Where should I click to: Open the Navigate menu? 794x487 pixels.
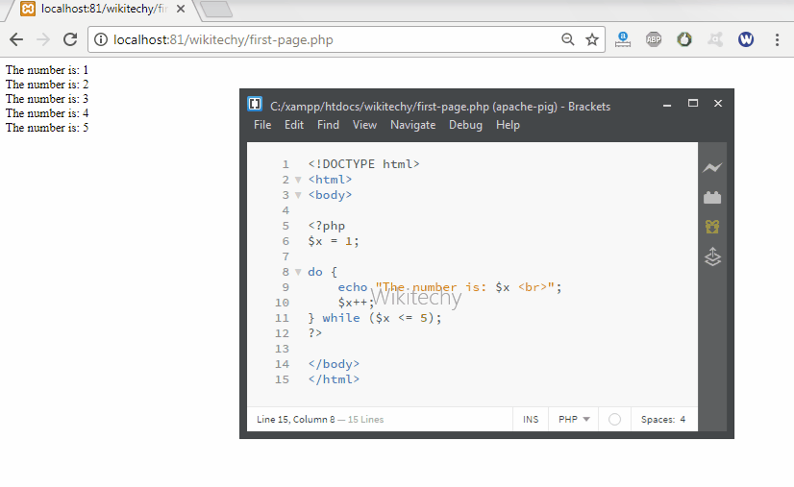(412, 125)
